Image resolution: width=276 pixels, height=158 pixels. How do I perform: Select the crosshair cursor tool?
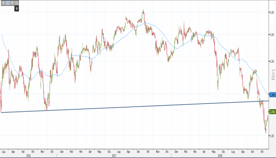pos(3,3)
